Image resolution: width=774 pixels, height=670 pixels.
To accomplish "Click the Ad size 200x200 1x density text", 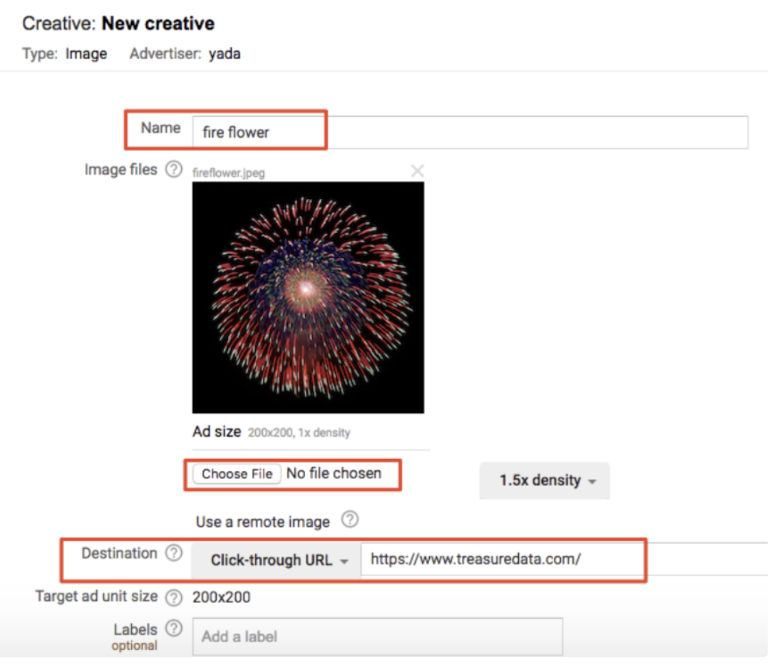I will (271, 432).
